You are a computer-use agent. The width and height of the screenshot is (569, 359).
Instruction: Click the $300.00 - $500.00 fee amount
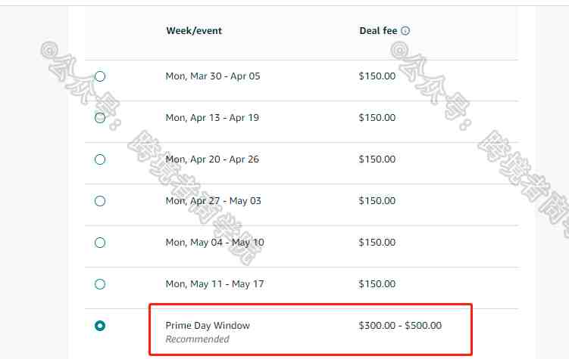(x=400, y=325)
